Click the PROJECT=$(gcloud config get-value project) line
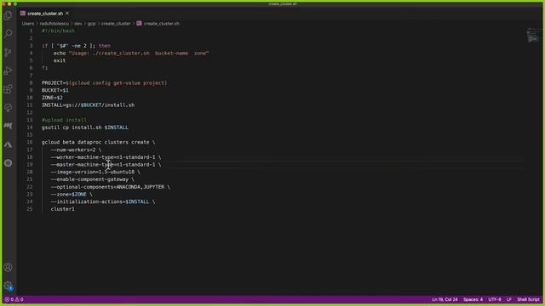 (x=104, y=83)
